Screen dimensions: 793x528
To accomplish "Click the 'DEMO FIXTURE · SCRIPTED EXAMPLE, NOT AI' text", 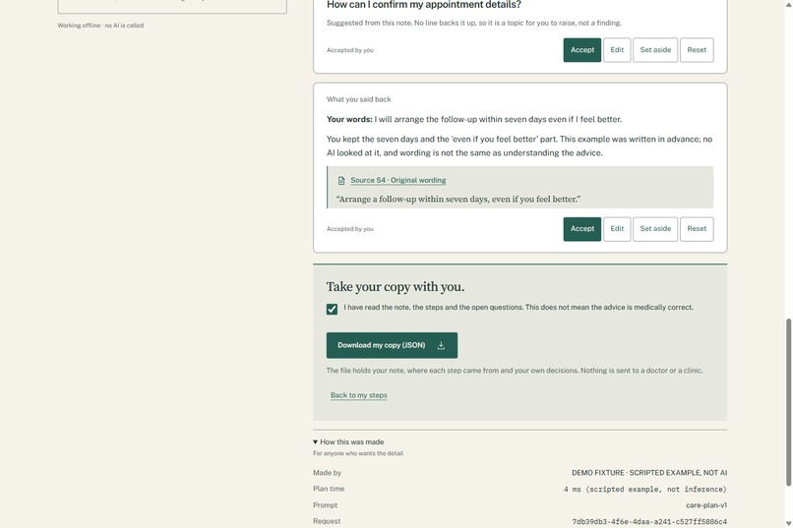I will [649, 473].
